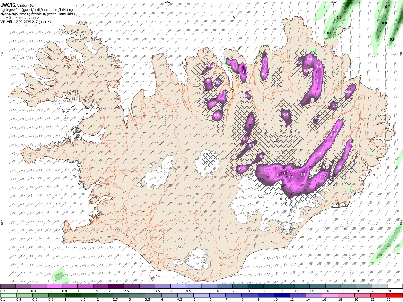The height and width of the screenshot is (302, 403).
Task: Click the upper legend swatch between 25 and 30
Action: [x=379, y=287]
